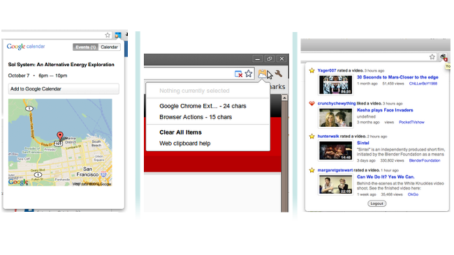
Task: Open the web clipboard extension icon
Action: [x=262, y=74]
